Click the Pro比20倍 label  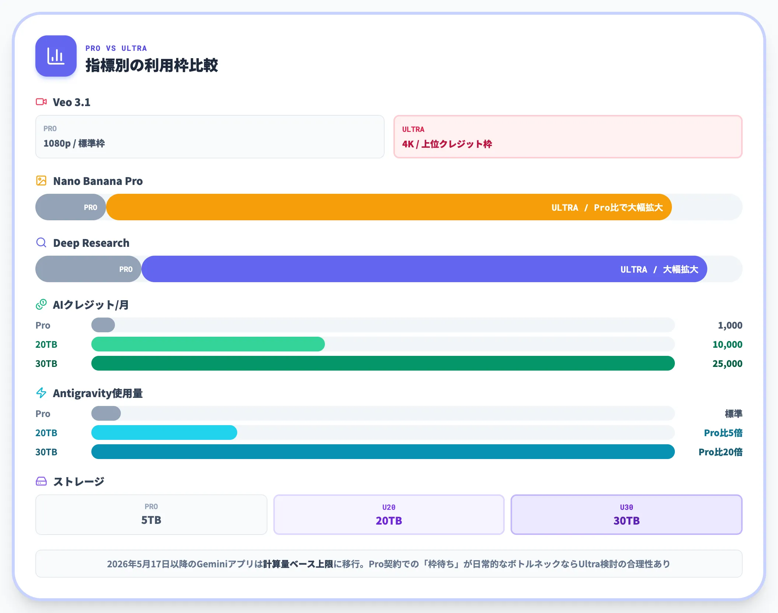(x=721, y=452)
